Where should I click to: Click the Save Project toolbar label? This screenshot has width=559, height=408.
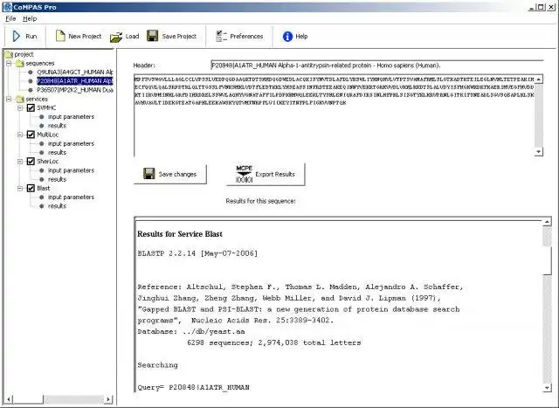point(179,36)
